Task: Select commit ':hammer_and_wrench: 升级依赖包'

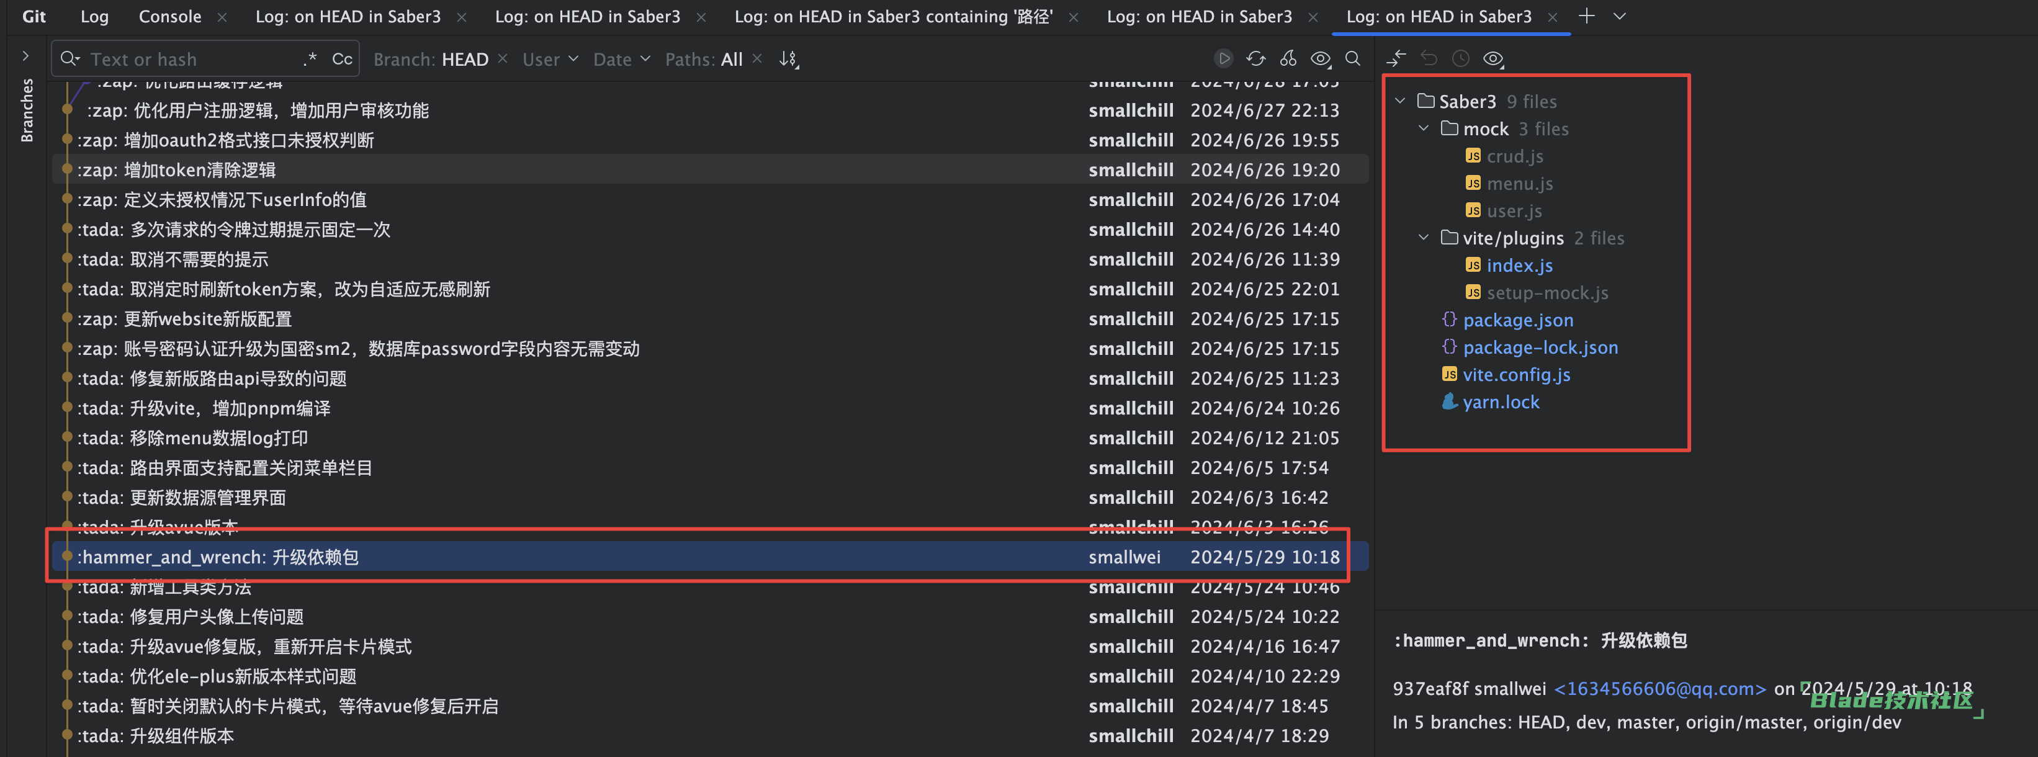Action: coord(711,557)
